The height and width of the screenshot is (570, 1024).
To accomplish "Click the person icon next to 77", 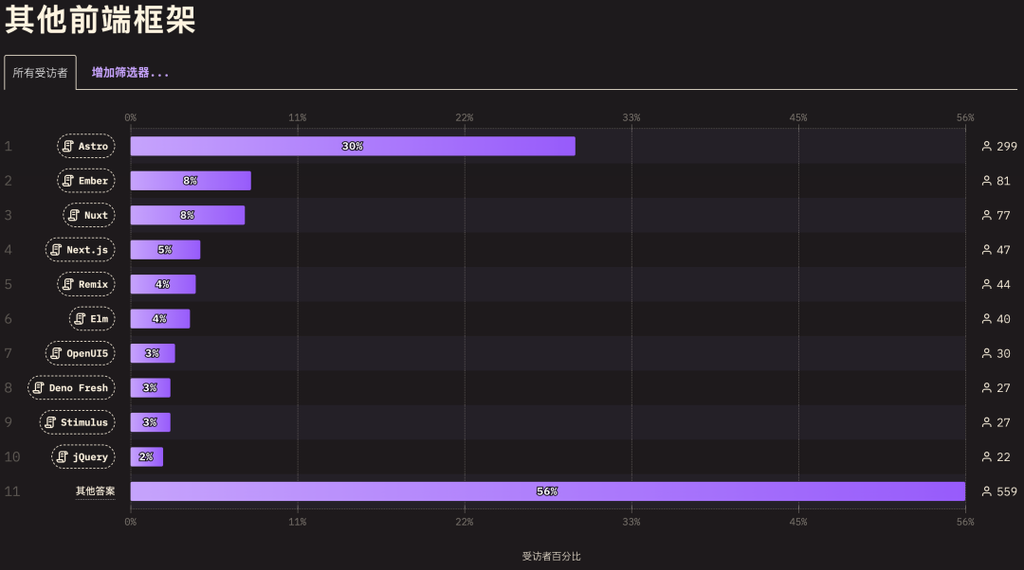I will (x=987, y=215).
